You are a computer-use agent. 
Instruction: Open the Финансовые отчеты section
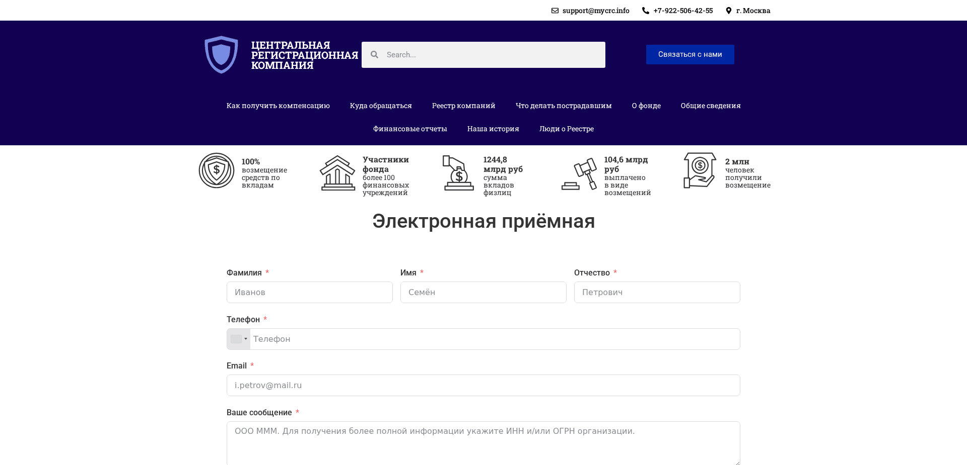[409, 129]
